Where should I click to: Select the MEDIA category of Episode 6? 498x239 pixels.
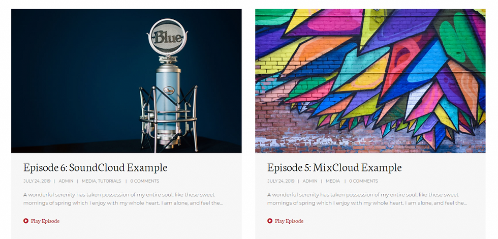(89, 181)
